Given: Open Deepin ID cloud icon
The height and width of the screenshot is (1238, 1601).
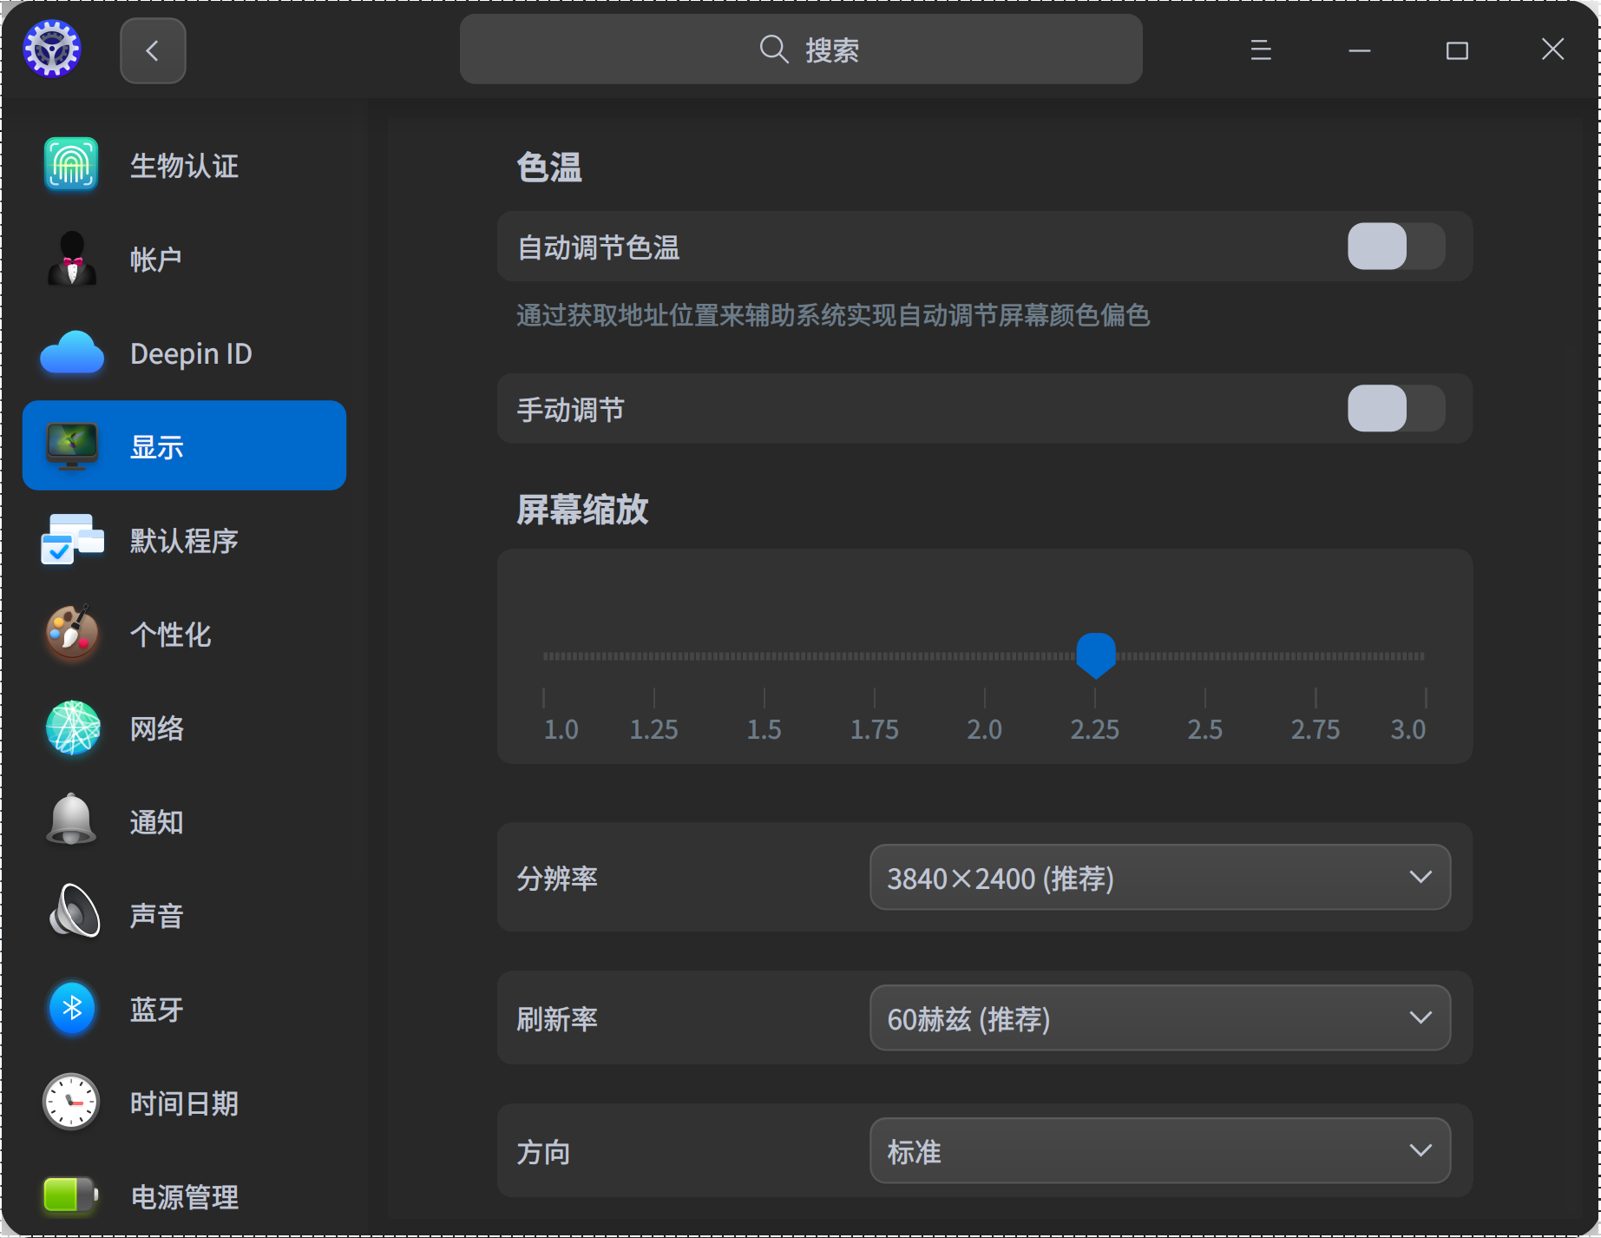Looking at the screenshot, I should pos(71,353).
